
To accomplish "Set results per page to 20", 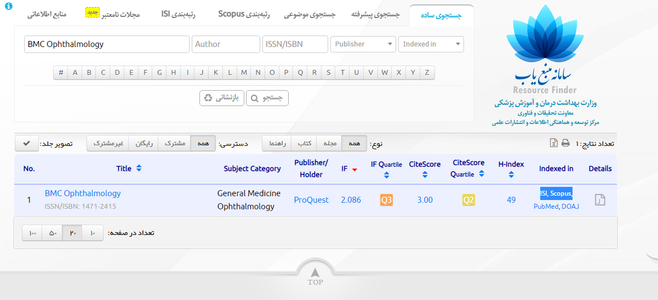I will 73,233.
